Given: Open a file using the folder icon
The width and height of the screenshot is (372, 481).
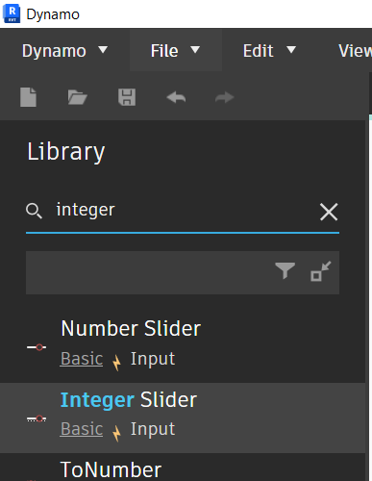Looking at the screenshot, I should click(77, 97).
